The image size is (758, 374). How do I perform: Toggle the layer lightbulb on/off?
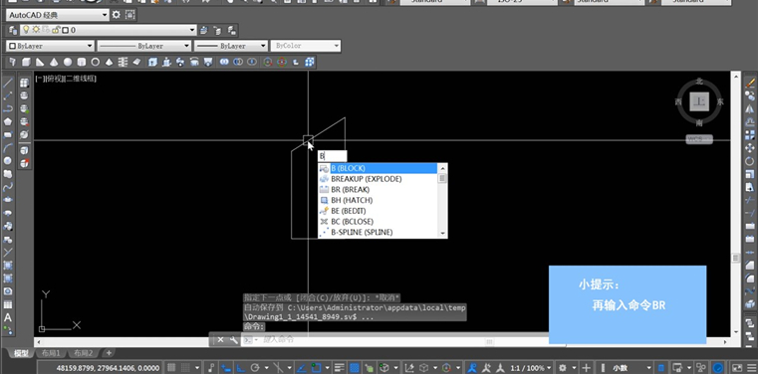coord(27,30)
